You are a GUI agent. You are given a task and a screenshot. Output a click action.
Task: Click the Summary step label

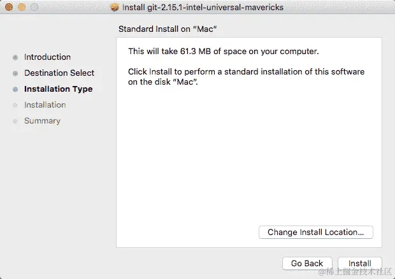[42, 121]
